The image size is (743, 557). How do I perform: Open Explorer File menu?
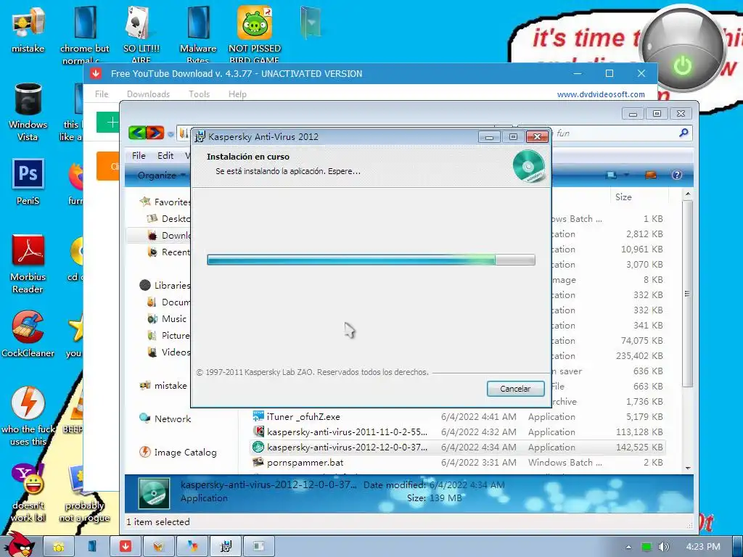tap(139, 155)
